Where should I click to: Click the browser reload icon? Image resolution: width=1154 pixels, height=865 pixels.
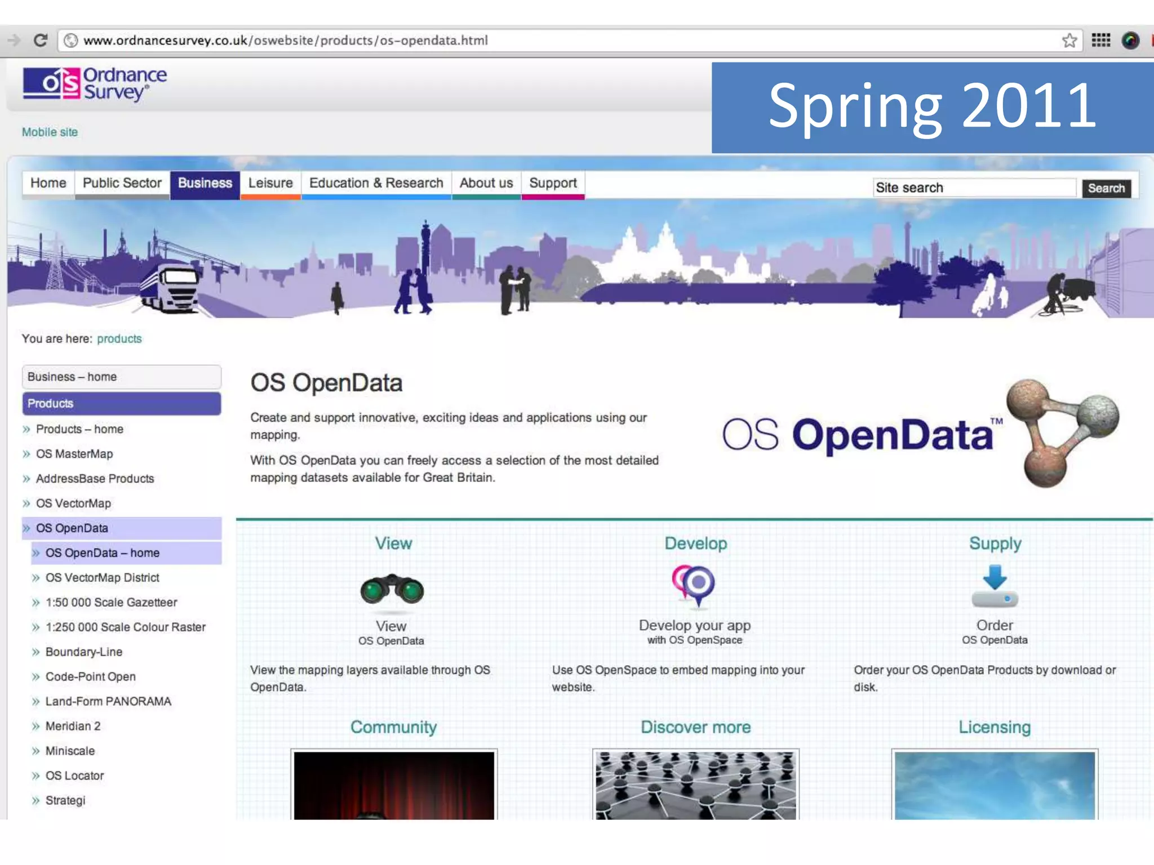point(40,41)
